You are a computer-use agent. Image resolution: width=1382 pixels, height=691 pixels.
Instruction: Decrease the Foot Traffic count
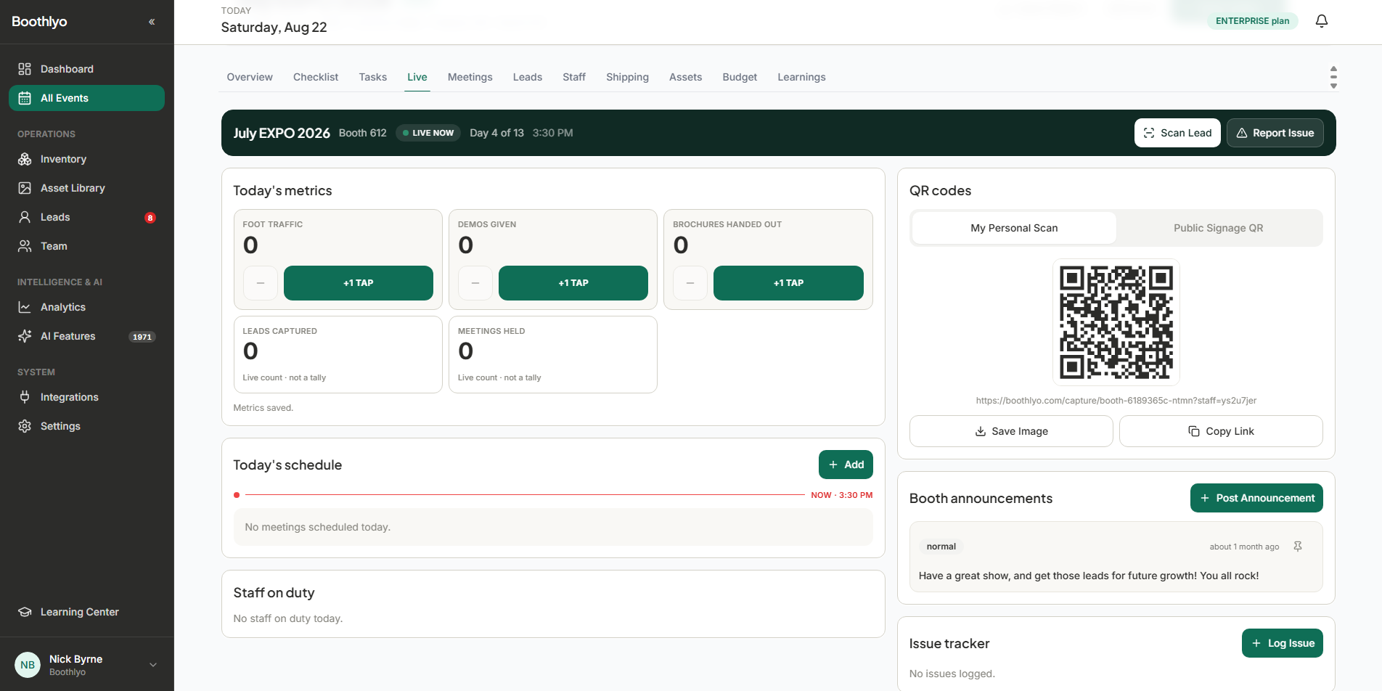coord(261,283)
